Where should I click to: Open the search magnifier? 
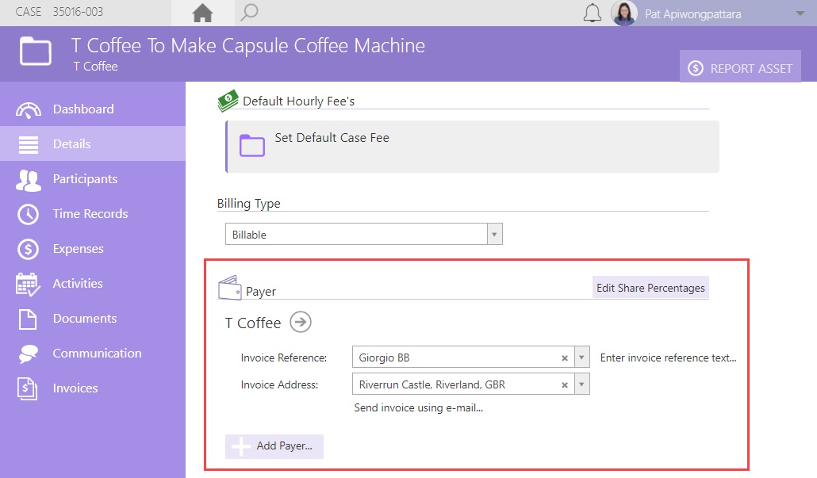point(249,12)
